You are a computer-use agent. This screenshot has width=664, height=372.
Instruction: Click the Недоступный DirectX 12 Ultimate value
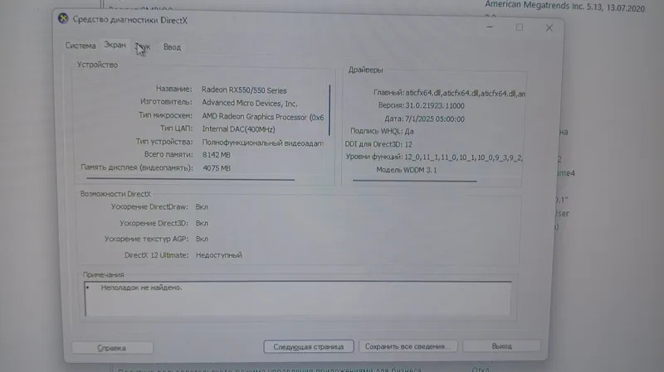[x=219, y=255]
